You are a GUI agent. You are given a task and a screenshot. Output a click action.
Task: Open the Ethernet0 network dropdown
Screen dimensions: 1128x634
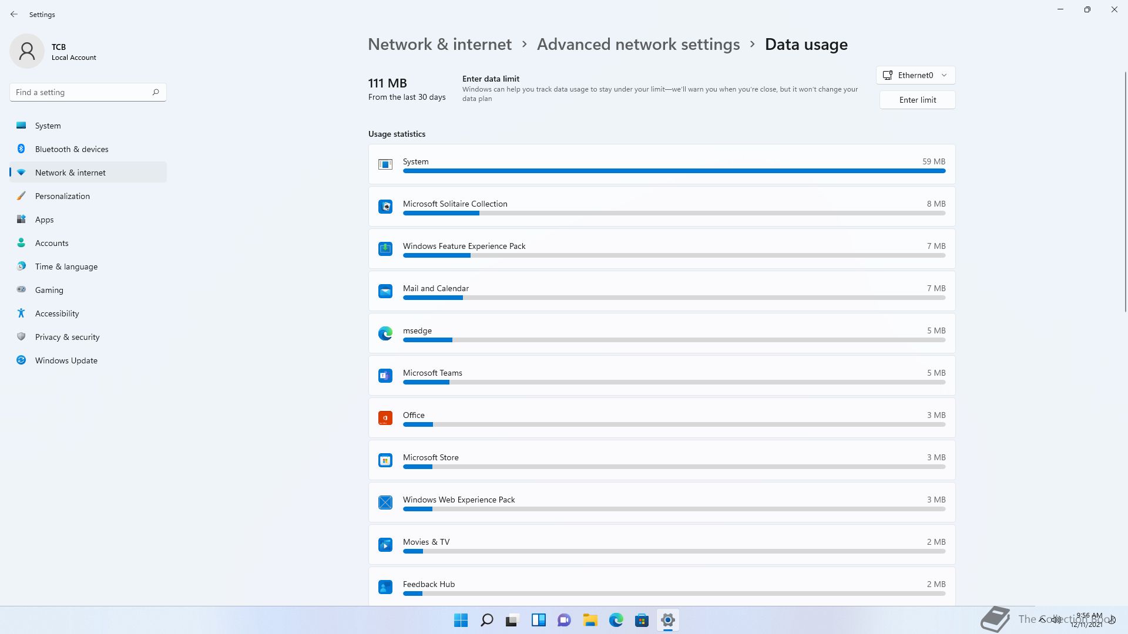point(915,75)
